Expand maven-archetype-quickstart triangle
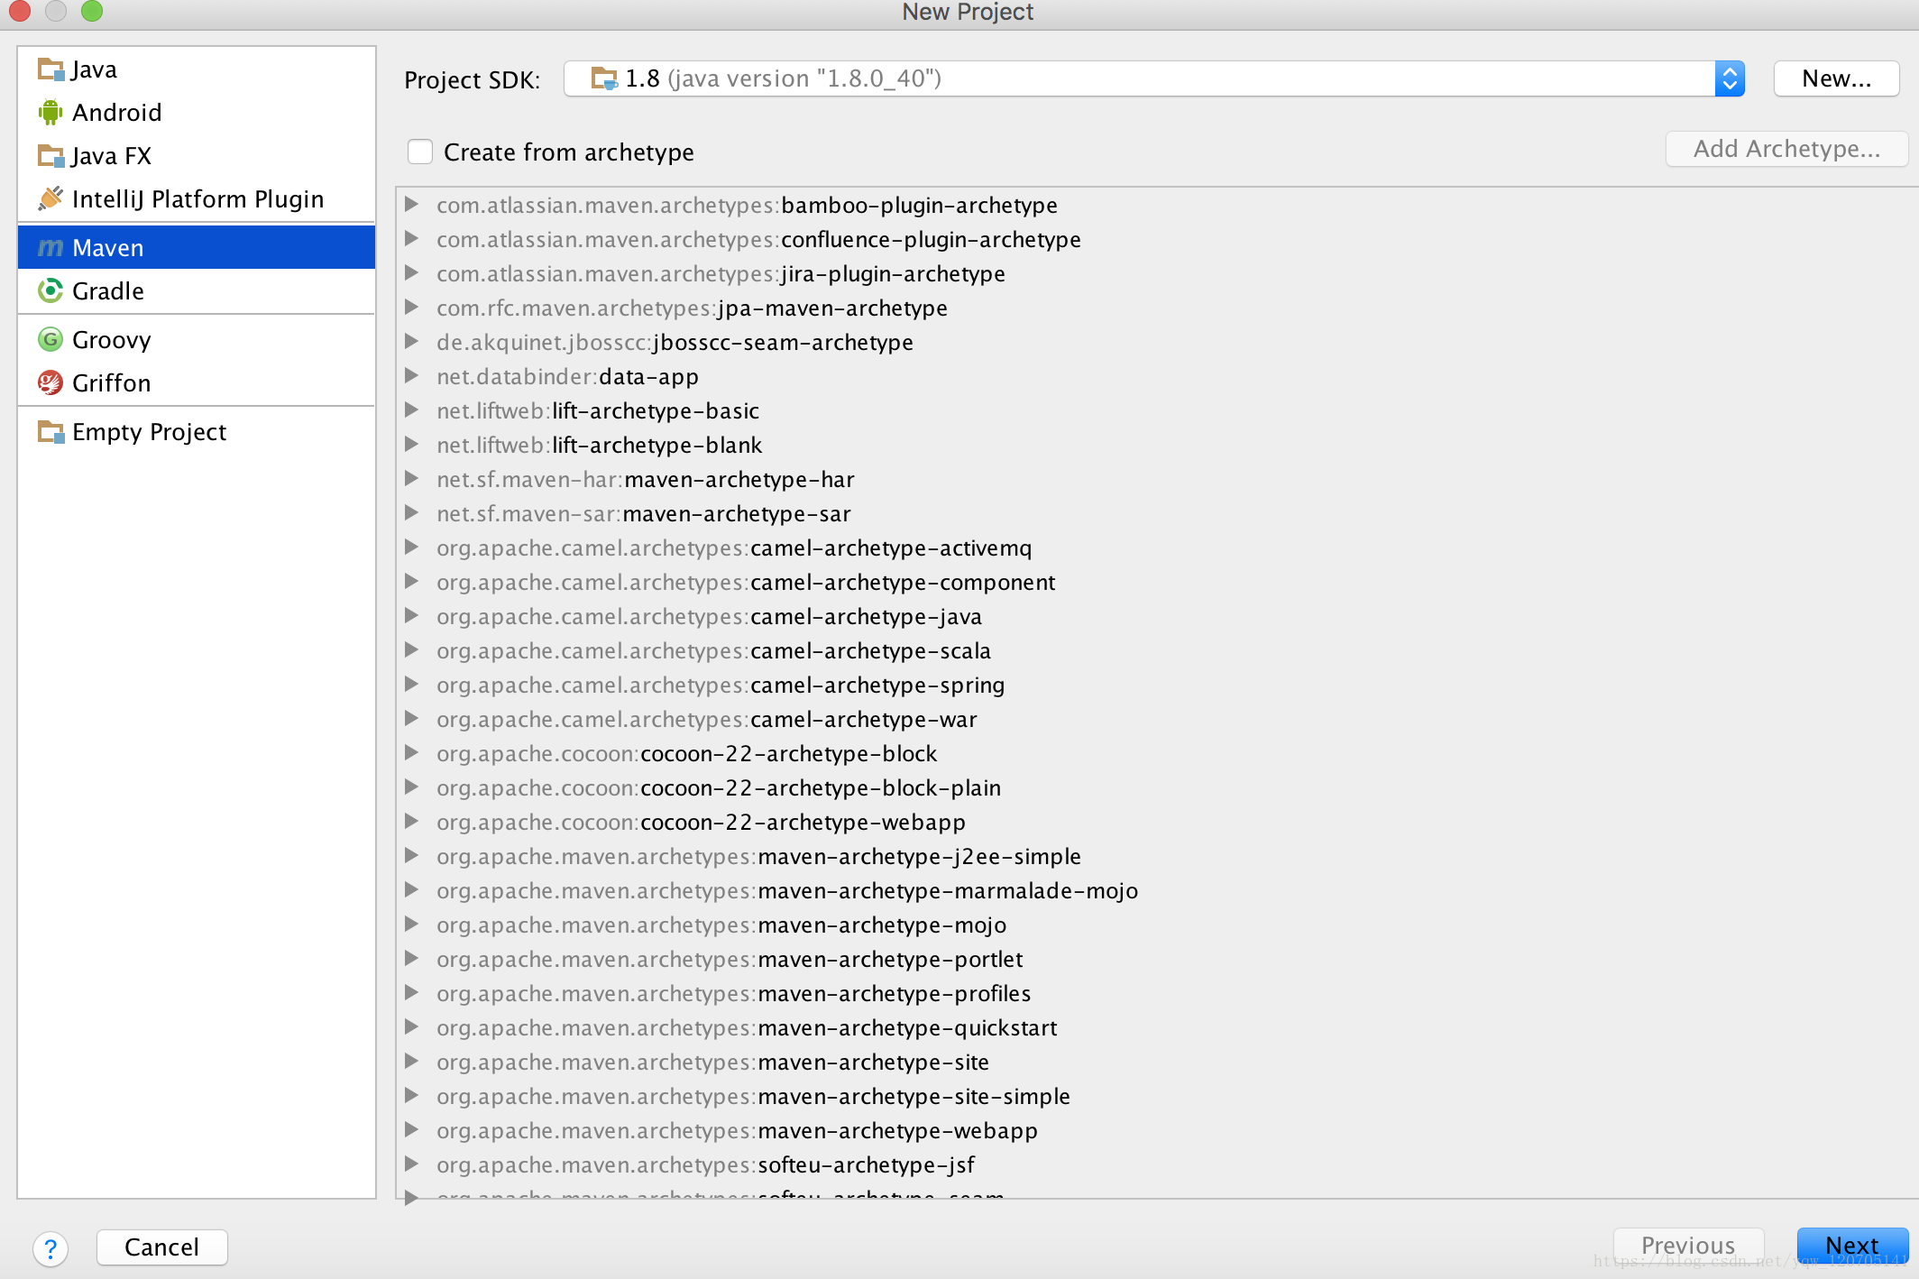This screenshot has height=1279, width=1919. [x=411, y=1026]
